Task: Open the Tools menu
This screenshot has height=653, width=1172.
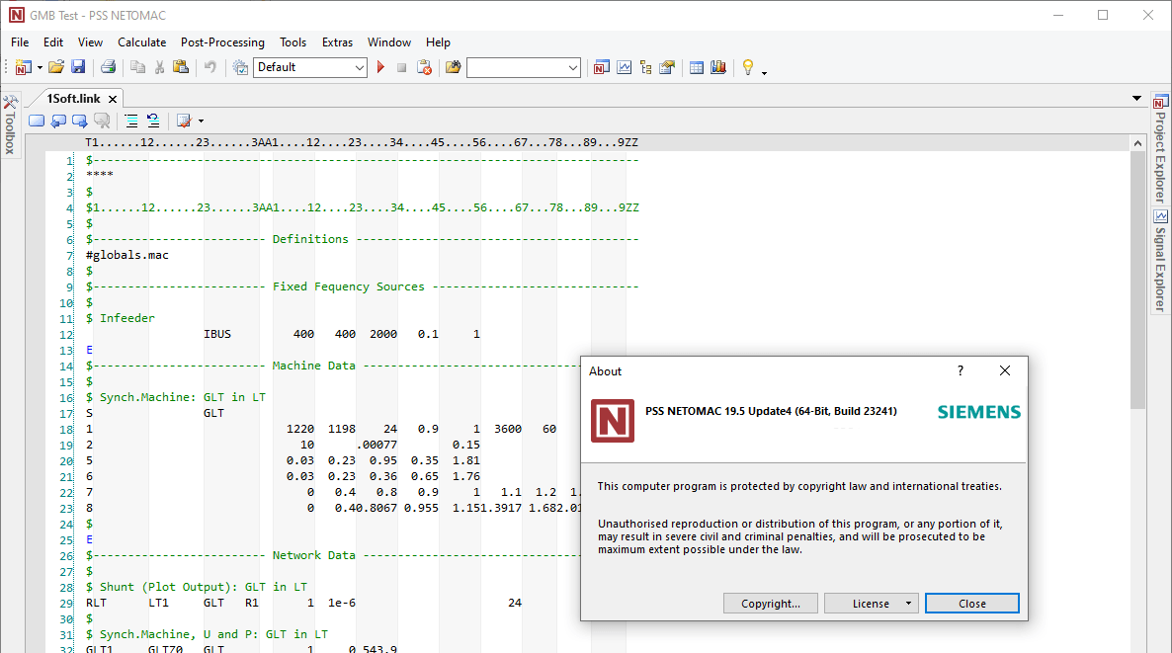Action: [x=293, y=42]
